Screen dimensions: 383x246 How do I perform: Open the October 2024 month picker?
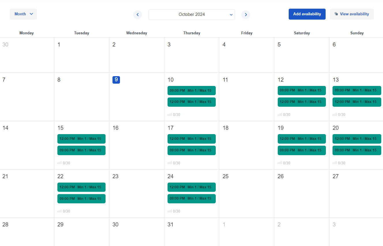point(191,14)
